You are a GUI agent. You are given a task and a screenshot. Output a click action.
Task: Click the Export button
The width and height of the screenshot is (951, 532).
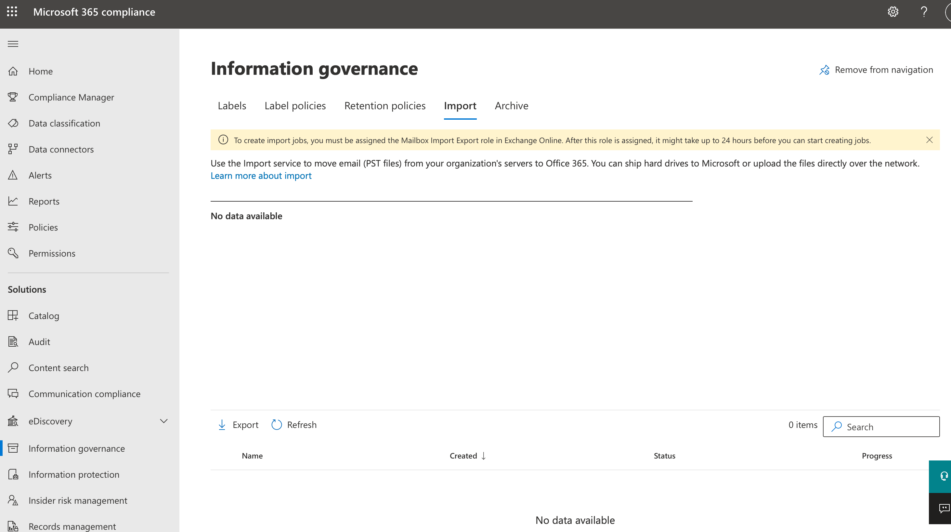pyautogui.click(x=238, y=425)
